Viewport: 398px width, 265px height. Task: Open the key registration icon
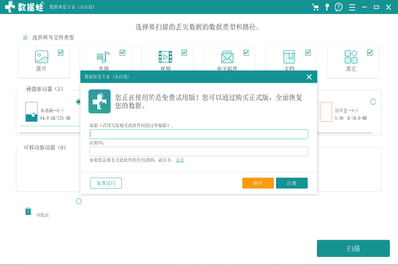coord(327,7)
